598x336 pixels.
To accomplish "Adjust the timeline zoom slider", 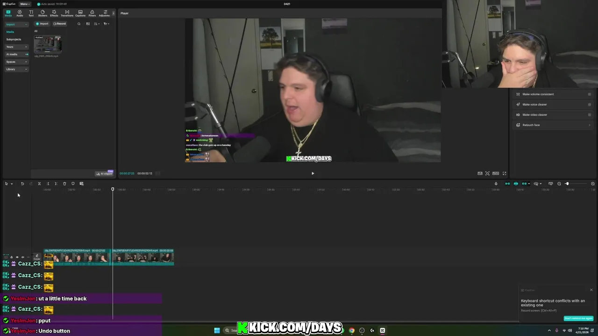I will [x=567, y=184].
